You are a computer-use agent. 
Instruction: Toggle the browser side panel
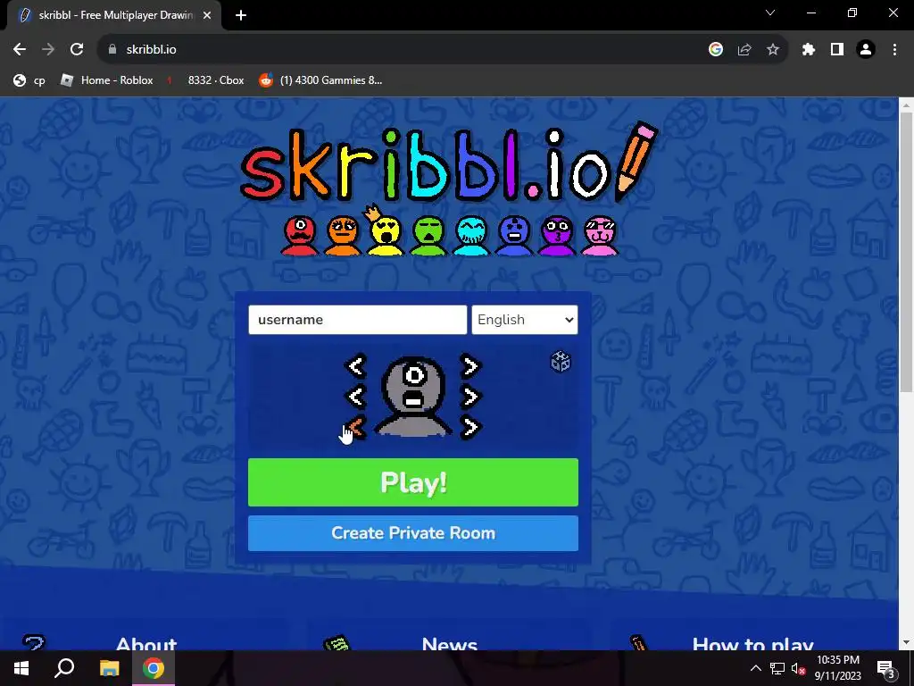pyautogui.click(x=837, y=50)
